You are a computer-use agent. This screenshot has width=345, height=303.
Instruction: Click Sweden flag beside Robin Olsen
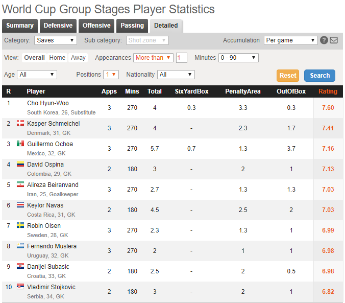pyautogui.click(x=20, y=225)
